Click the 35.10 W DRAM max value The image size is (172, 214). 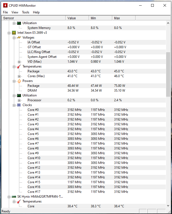tap(119, 91)
